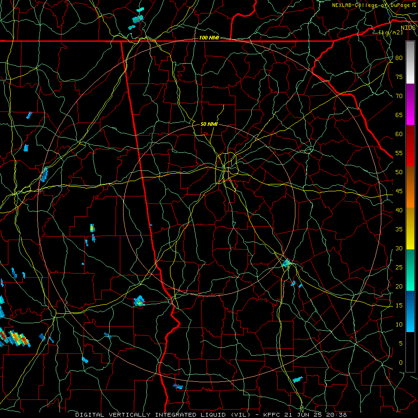The height and width of the screenshot is (418, 418).
Task: Pick the yellow band of the VIL scale
Action: (x=410, y=229)
